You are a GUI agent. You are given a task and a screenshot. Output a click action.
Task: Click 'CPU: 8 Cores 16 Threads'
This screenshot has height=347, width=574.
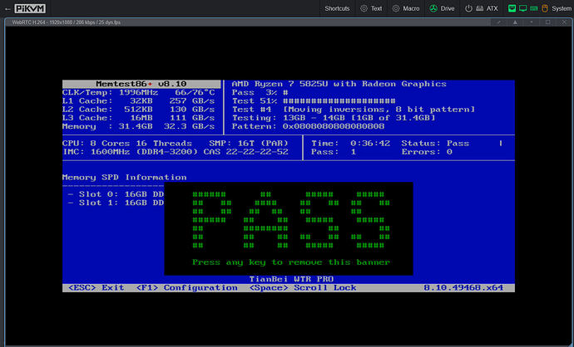pyautogui.click(x=127, y=143)
